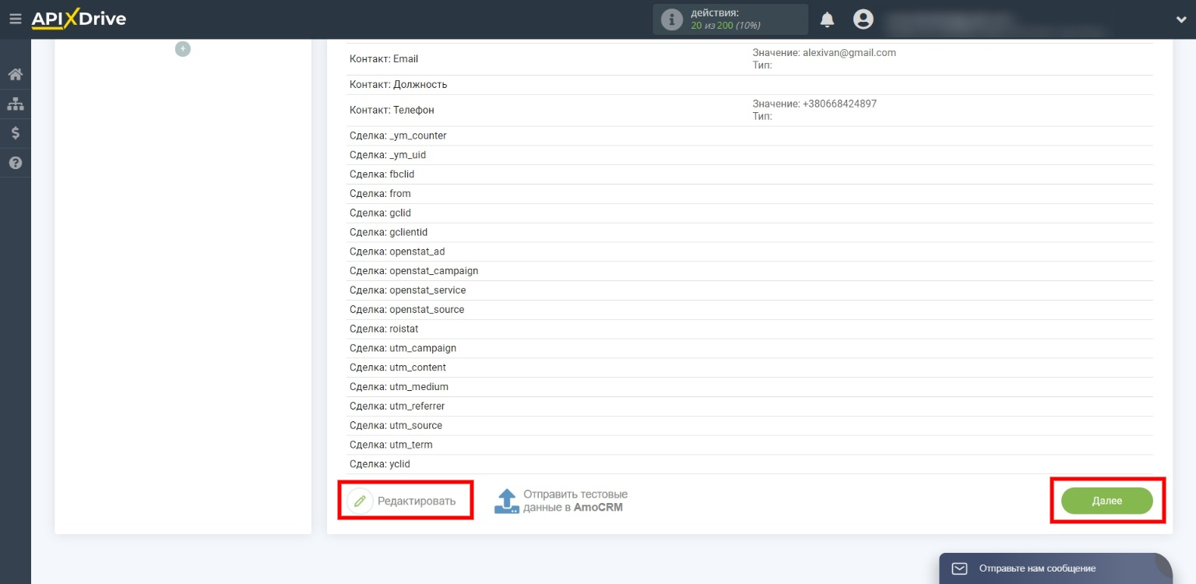The height and width of the screenshot is (584, 1196).
Task: Select Сделка: openstat_ad row
Action: 750,252
